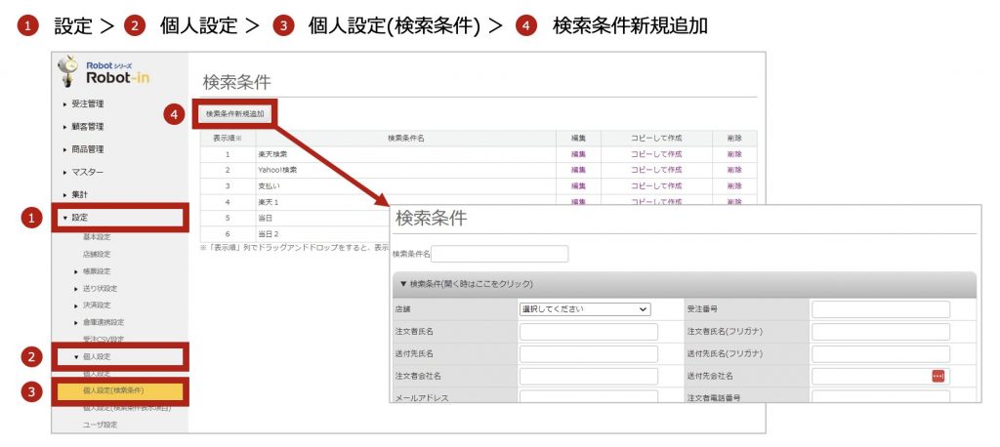Click display order cell 5
This screenshot has height=447, width=1000.
point(228,218)
